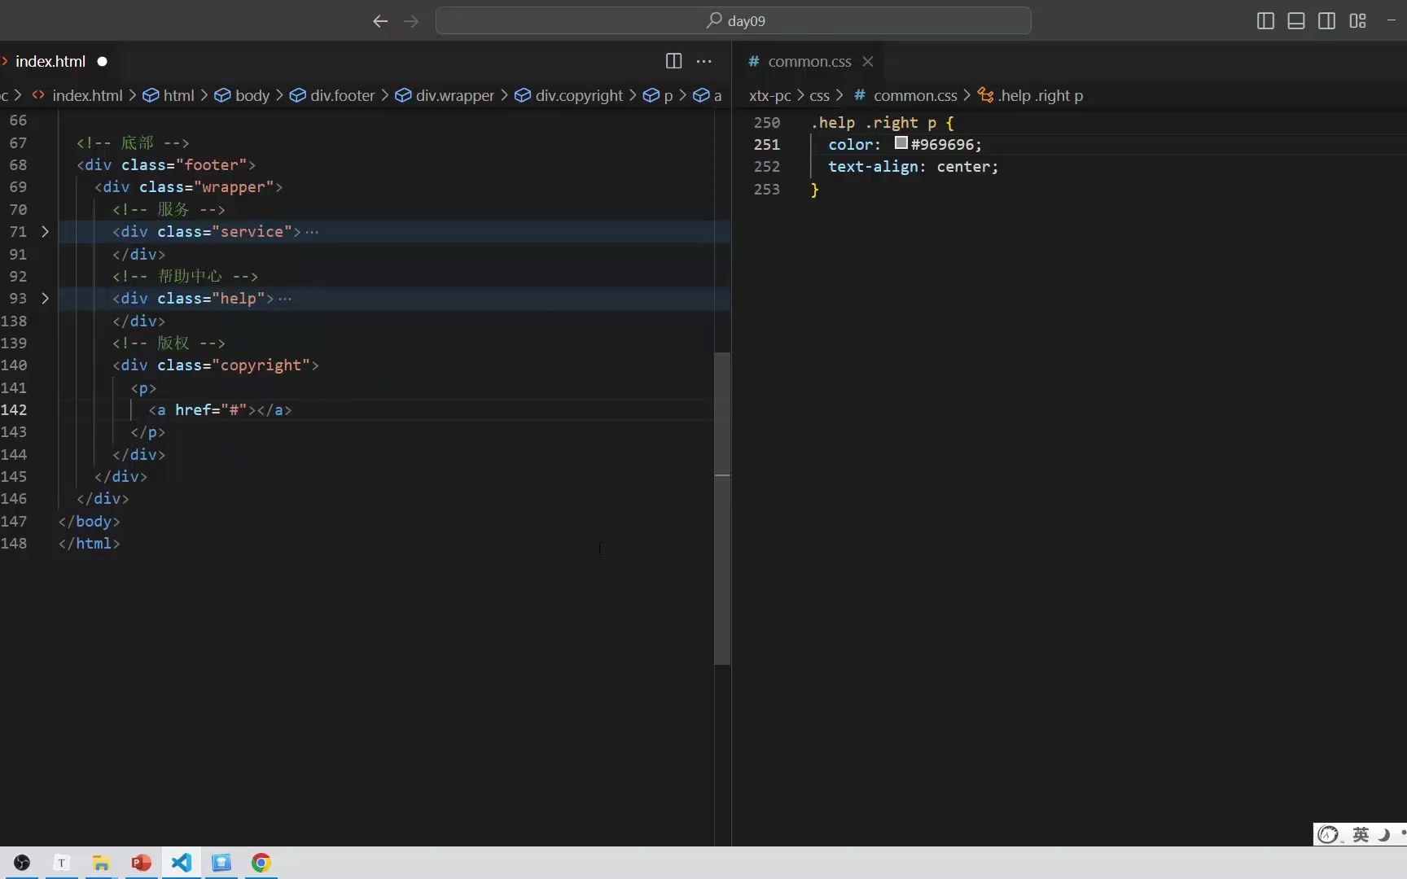The image size is (1407, 879).
Task: Click the 版权 comment on line 139
Action: [169, 343]
